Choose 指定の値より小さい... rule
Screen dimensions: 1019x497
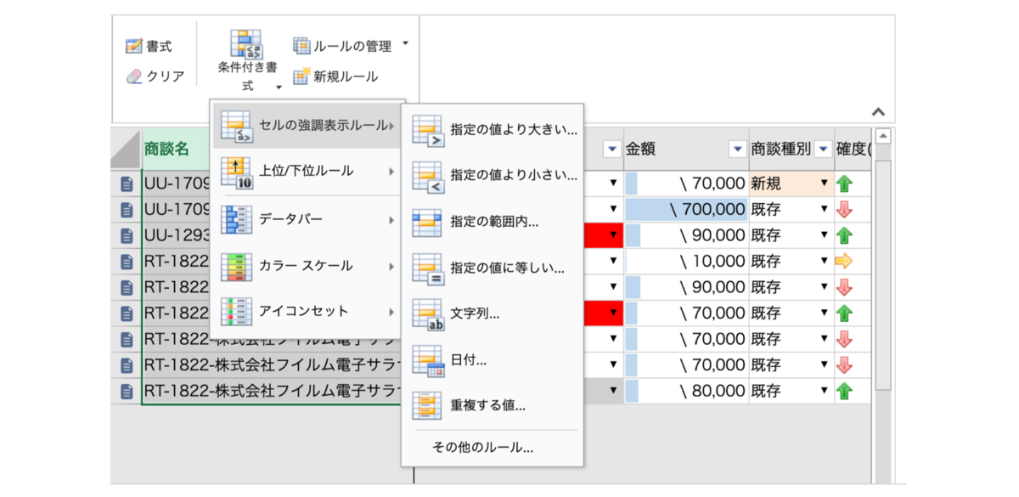coord(493,177)
